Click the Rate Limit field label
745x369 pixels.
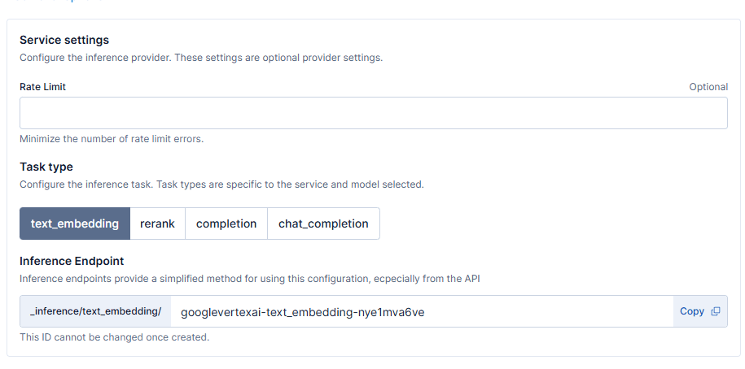pyautogui.click(x=43, y=87)
